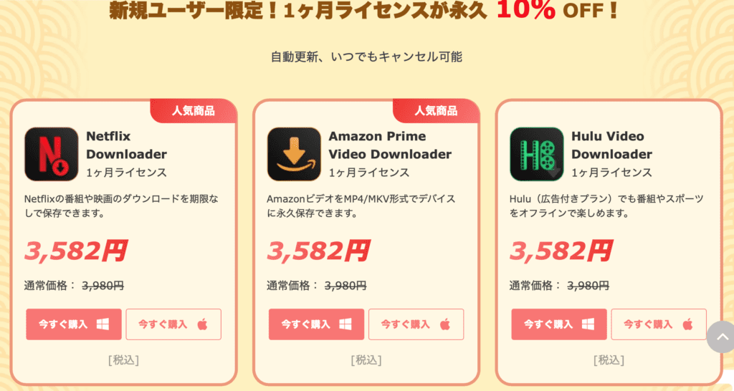Buy Netflix Downloader for Windows
The width and height of the screenshot is (734, 391).
(74, 324)
